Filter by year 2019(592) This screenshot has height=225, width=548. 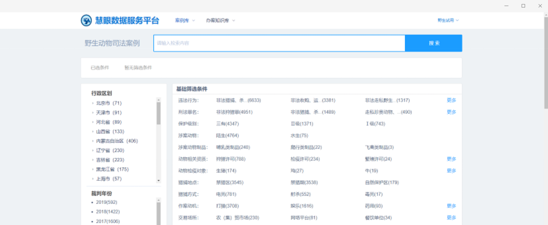tap(106, 202)
